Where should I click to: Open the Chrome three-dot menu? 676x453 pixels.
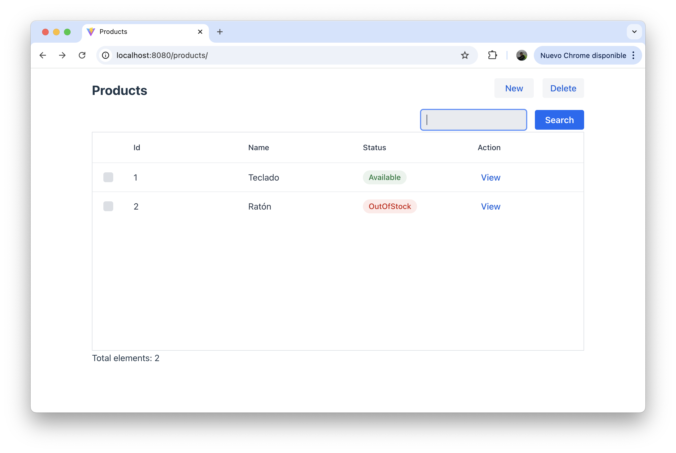tap(633, 55)
